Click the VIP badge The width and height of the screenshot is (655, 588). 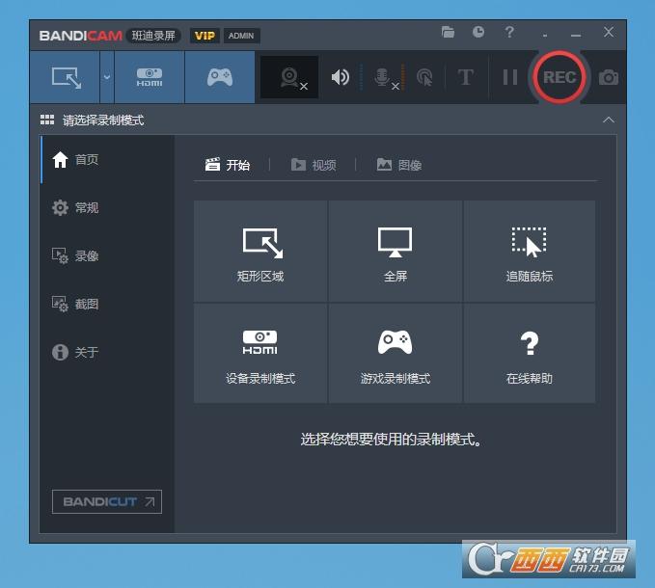tap(205, 36)
